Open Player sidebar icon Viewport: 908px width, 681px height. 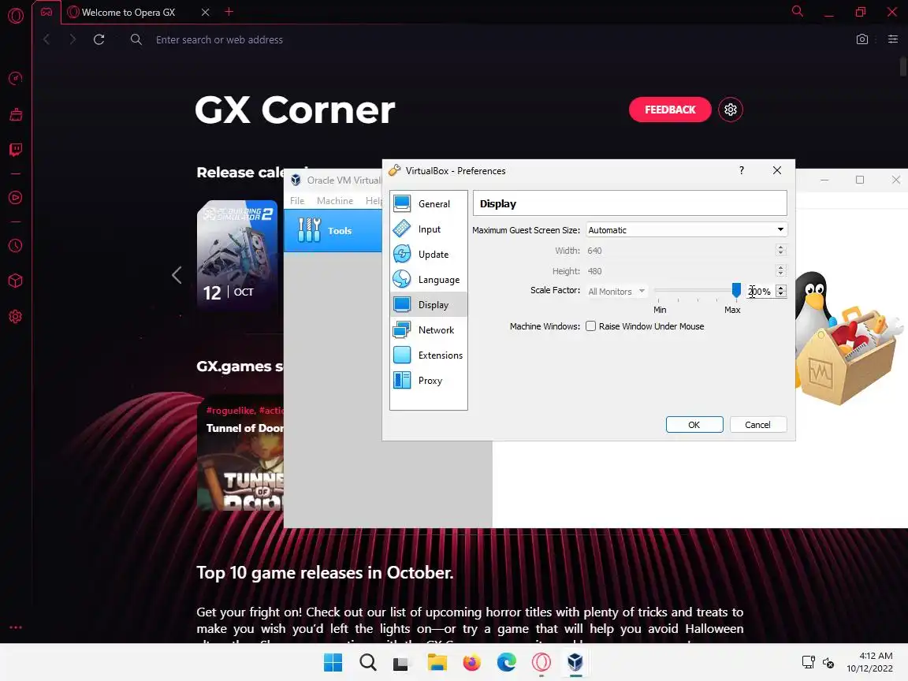pos(16,198)
